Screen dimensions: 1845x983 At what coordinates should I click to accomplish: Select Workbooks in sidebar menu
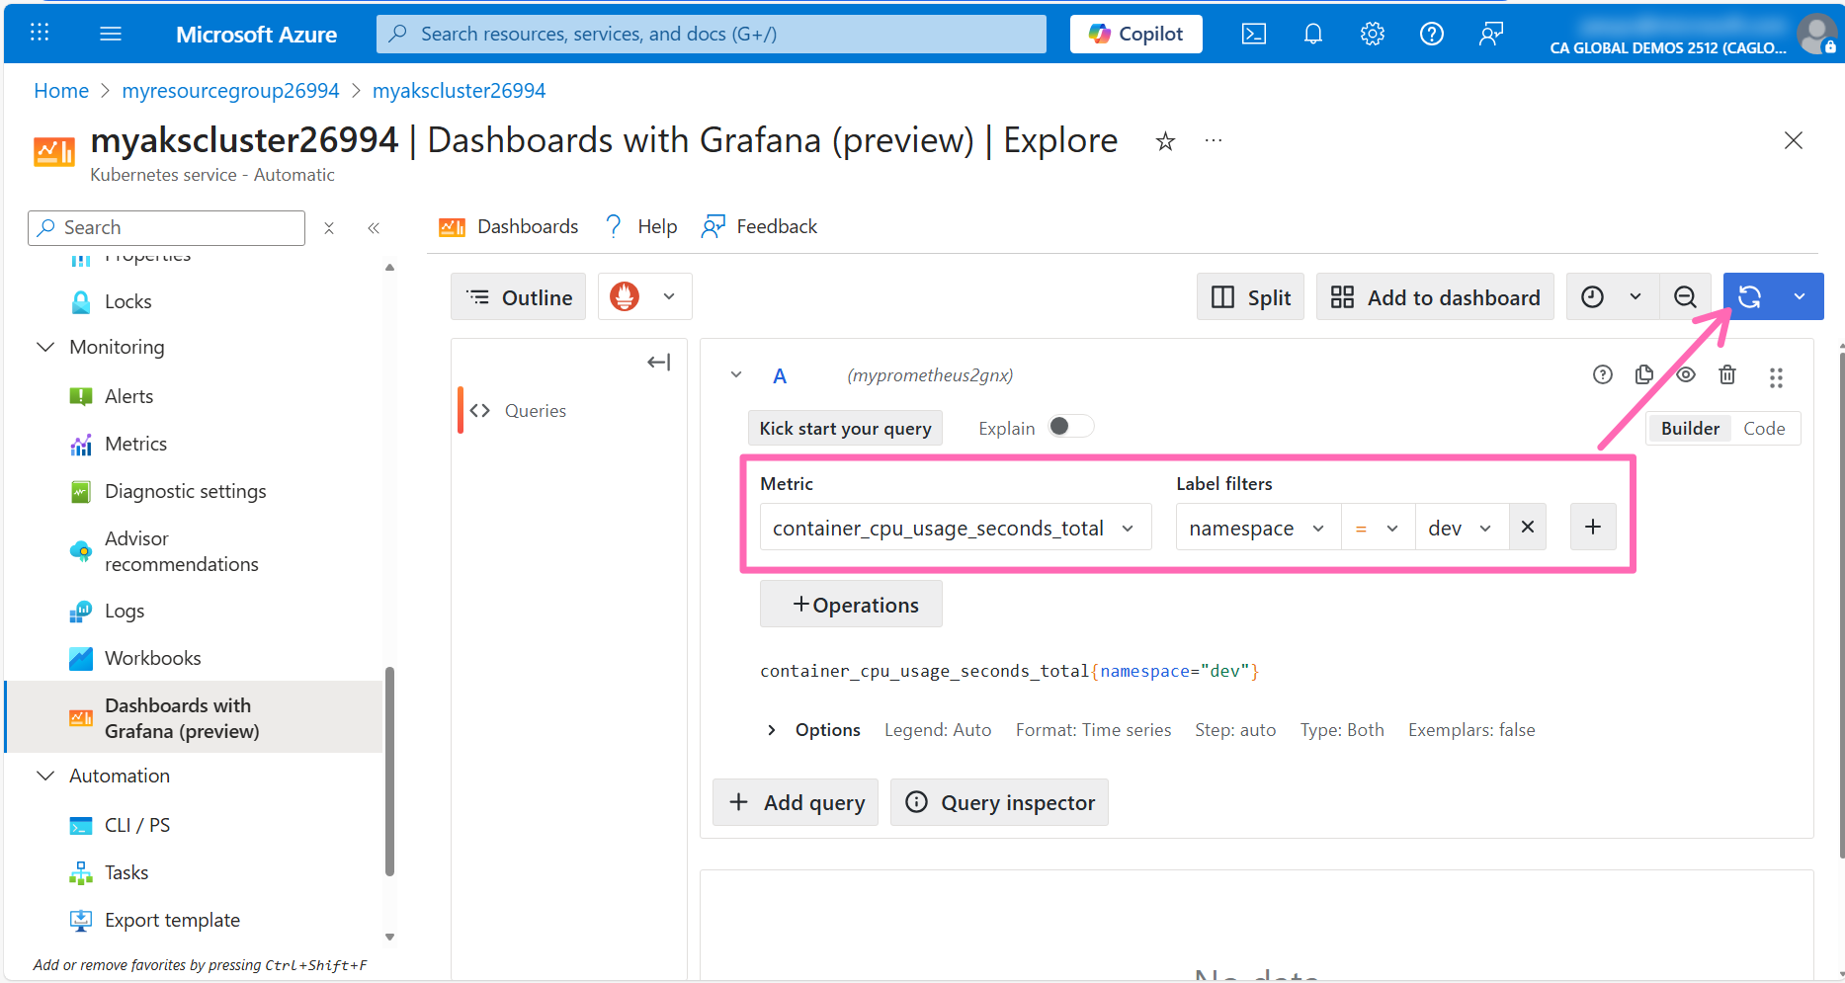(152, 658)
